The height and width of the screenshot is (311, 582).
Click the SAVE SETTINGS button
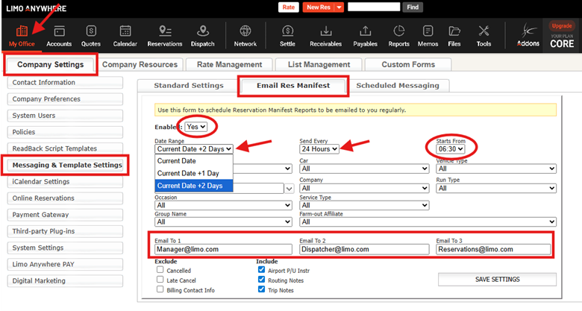point(497,279)
